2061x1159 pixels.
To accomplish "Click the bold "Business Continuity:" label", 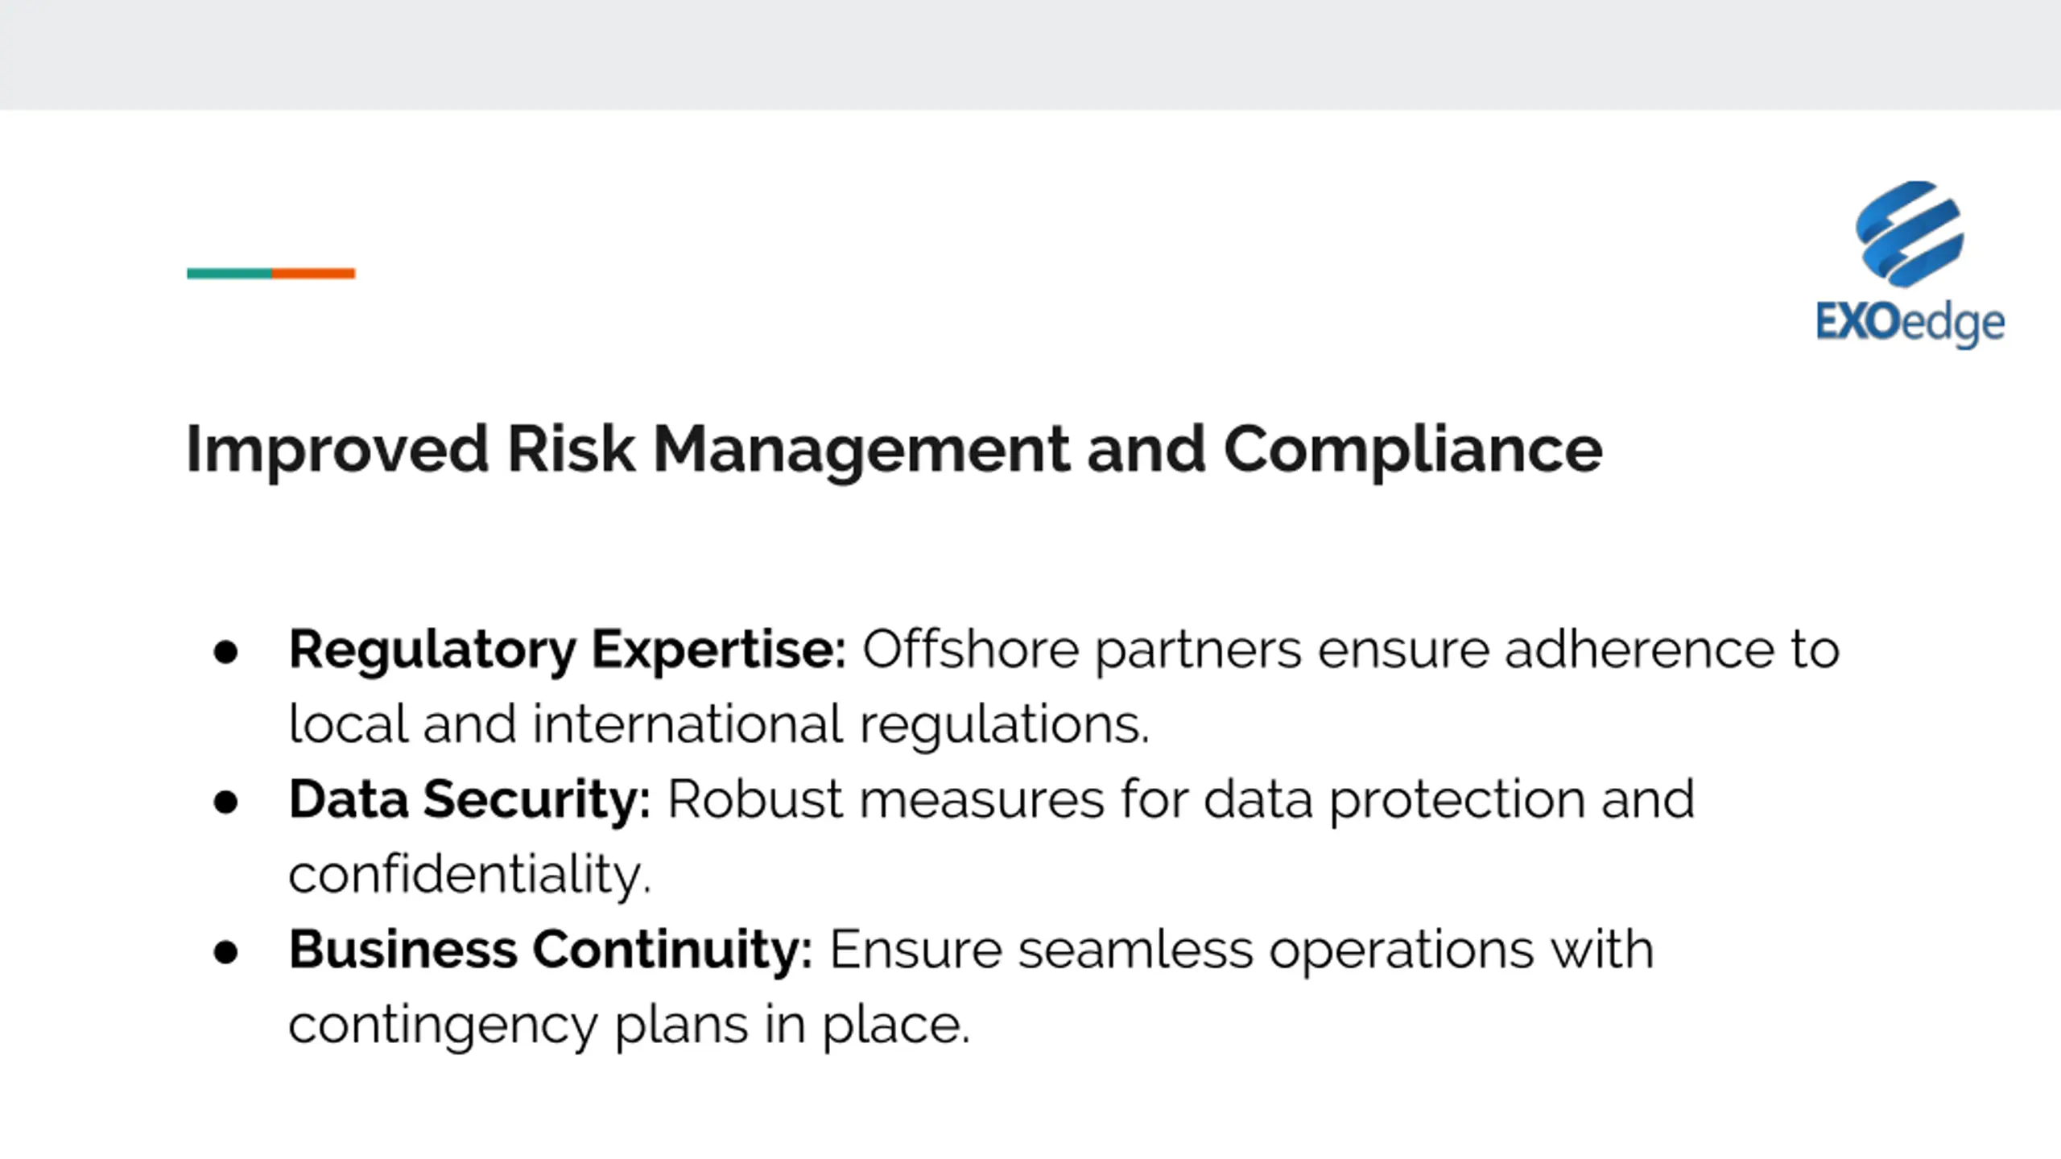I will tap(551, 951).
